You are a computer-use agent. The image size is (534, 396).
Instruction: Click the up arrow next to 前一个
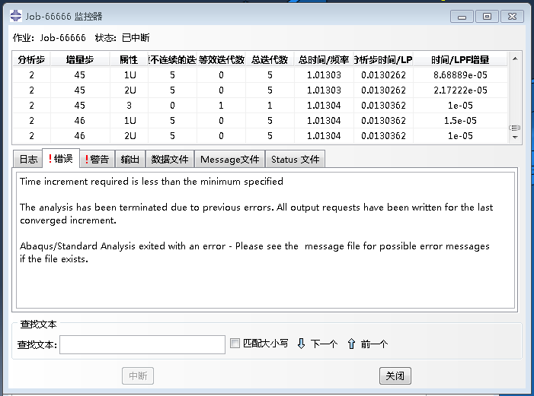351,344
